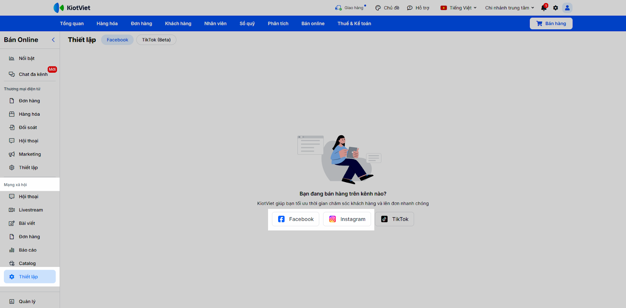
Task: Open Đơn hàng under Thương mại điện tử
Action: [30, 101]
